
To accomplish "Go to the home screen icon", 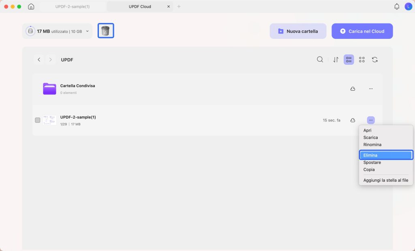I will pyautogui.click(x=31, y=6).
